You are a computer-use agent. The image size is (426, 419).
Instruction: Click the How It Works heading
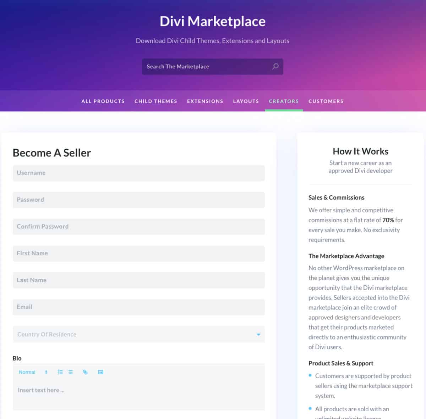coord(360,151)
